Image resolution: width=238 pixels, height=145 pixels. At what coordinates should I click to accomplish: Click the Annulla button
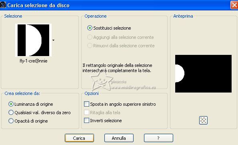coord(119,138)
